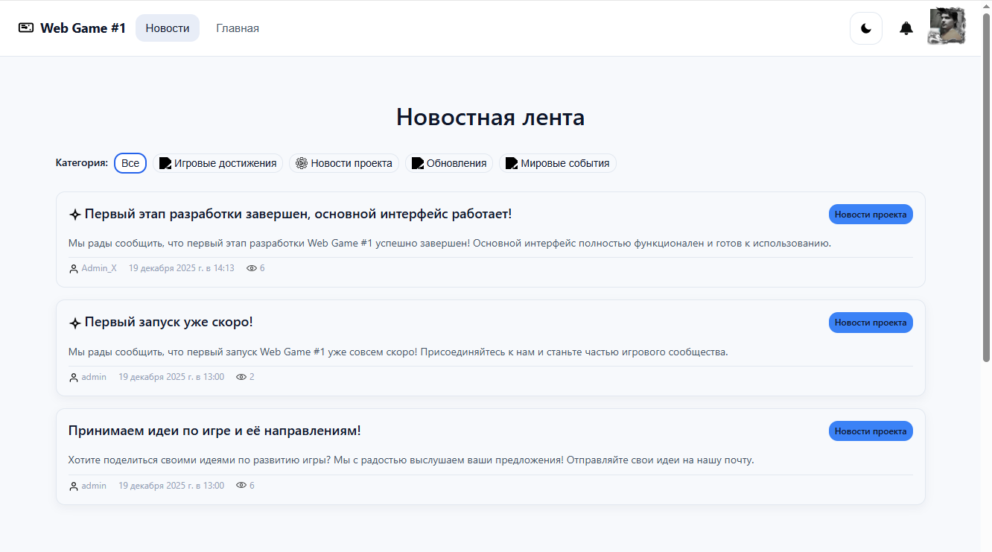Click the flag icon on Игровые достижения filter
This screenshot has height=552, width=992.
[x=165, y=163]
